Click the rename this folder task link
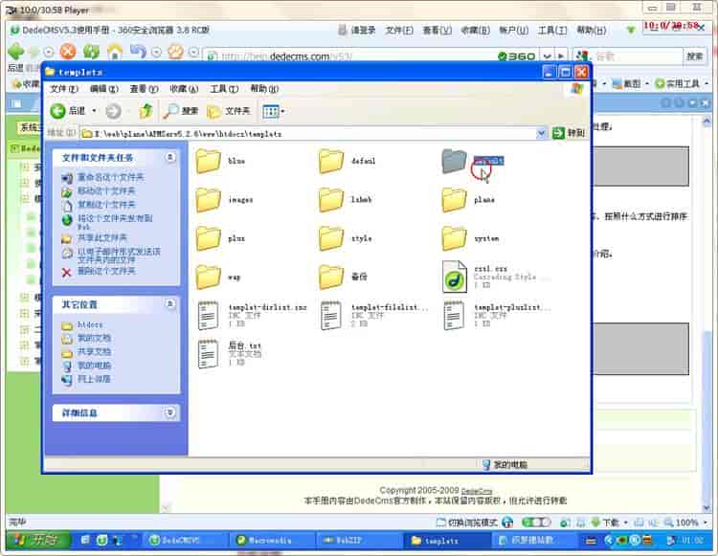Image resolution: width=718 pixels, height=556 pixels. point(110,178)
